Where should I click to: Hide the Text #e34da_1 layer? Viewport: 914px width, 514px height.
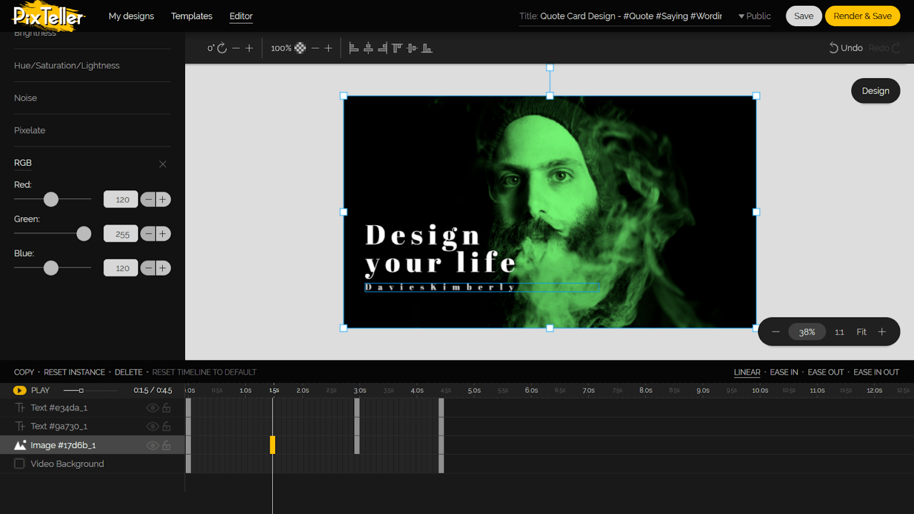(x=152, y=408)
